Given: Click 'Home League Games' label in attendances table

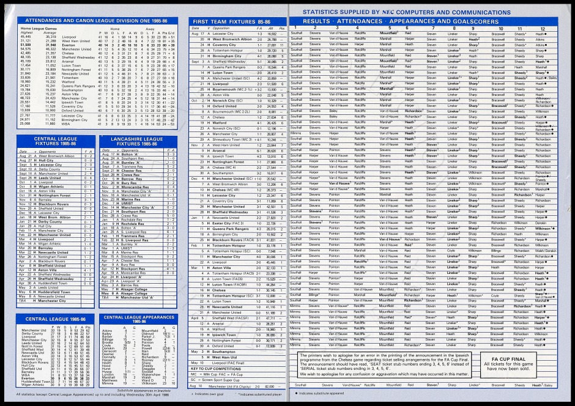Looking at the screenshot, I should (39, 28).
